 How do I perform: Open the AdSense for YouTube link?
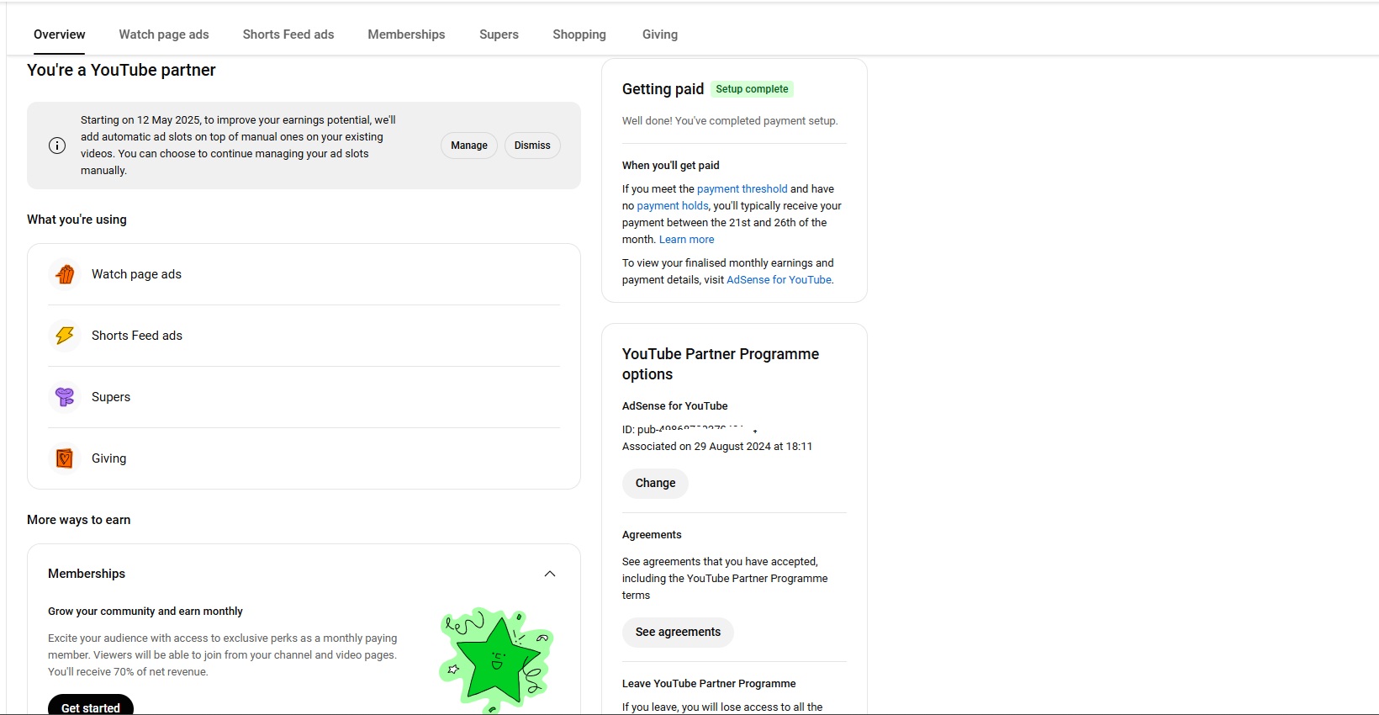(x=779, y=280)
